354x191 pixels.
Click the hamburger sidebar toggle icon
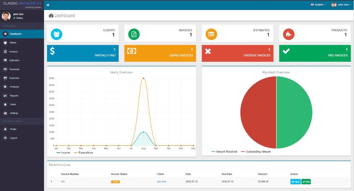coord(48,5)
